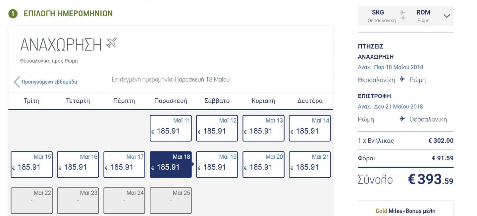Pick the Μαϊ 20 fare box
This screenshot has height=216, width=477.
[x=263, y=165]
